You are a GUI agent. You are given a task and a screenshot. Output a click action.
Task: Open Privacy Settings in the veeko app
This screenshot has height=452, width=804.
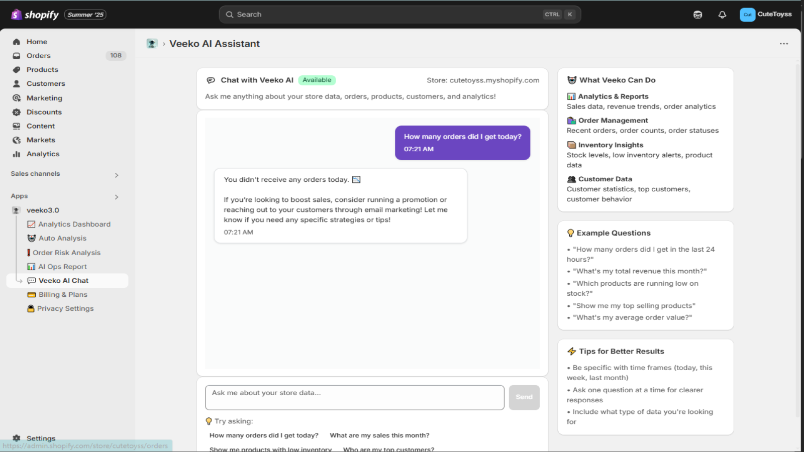point(65,308)
